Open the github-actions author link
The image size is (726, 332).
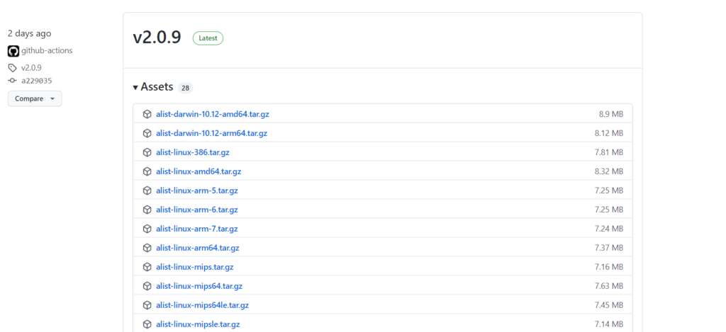pos(47,51)
